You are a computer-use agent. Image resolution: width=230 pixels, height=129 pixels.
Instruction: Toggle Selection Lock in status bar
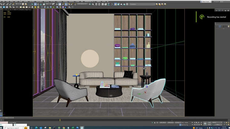coord(155,123)
